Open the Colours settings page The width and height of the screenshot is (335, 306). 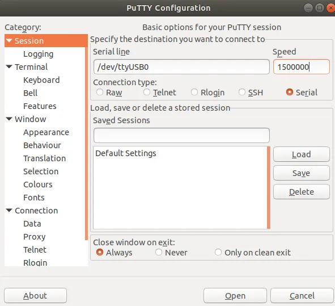38,185
